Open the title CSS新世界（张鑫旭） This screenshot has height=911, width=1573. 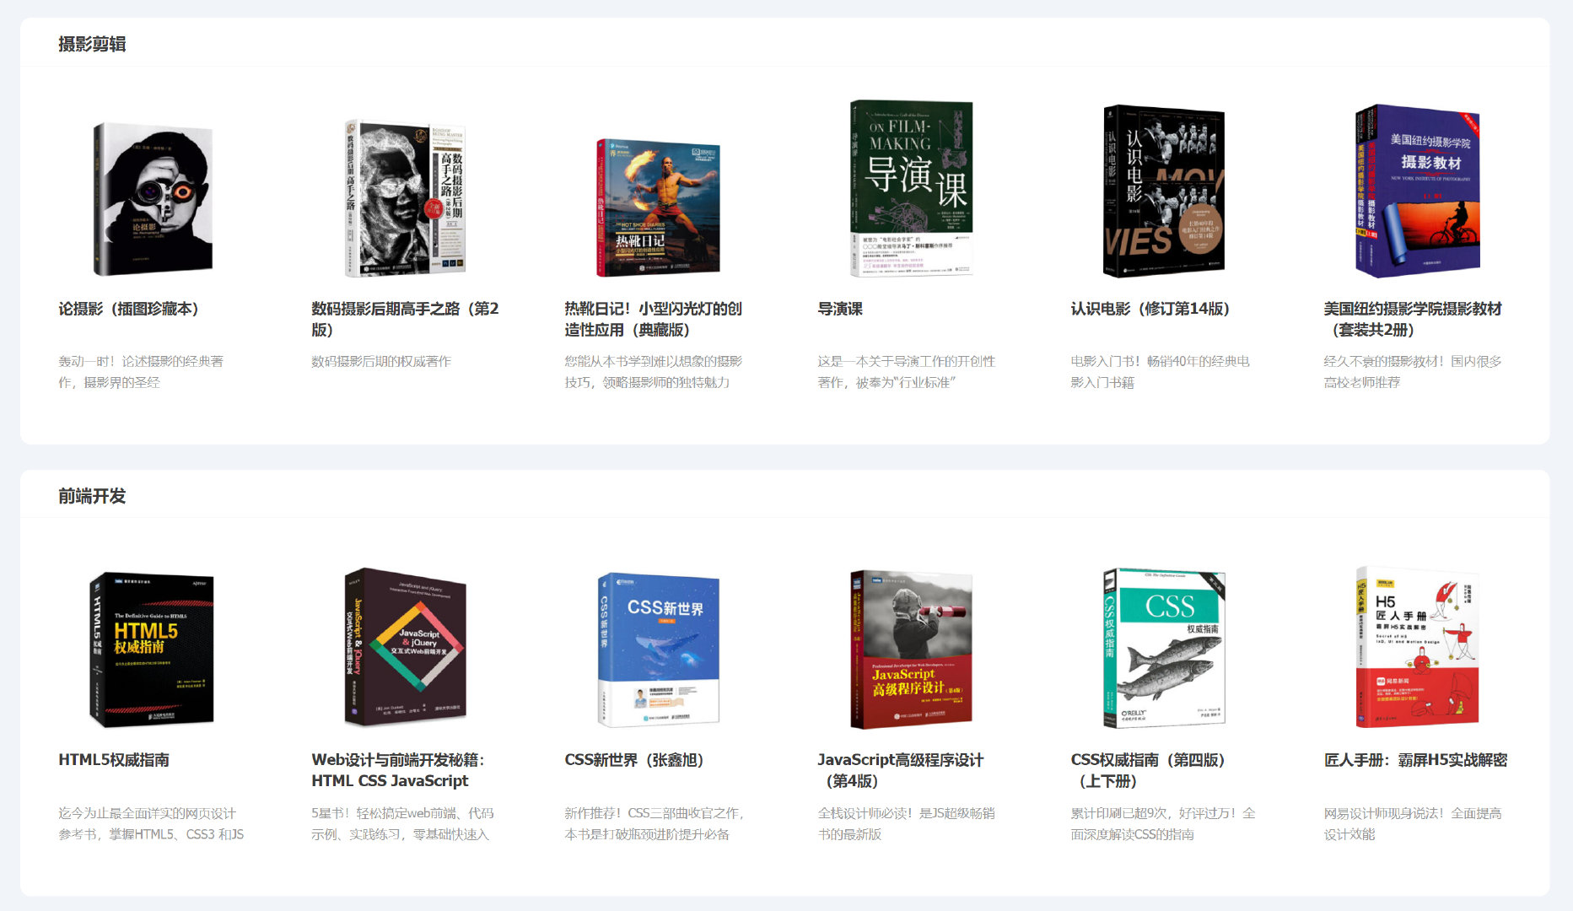click(x=634, y=760)
